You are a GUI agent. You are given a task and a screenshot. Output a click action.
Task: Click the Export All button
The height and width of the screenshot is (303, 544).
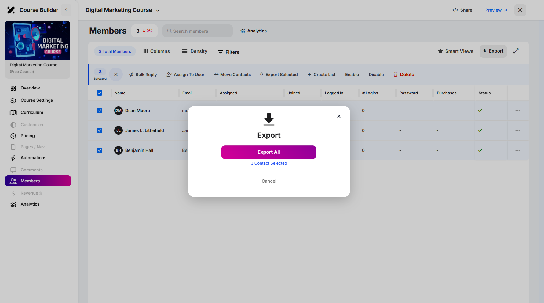(269, 152)
